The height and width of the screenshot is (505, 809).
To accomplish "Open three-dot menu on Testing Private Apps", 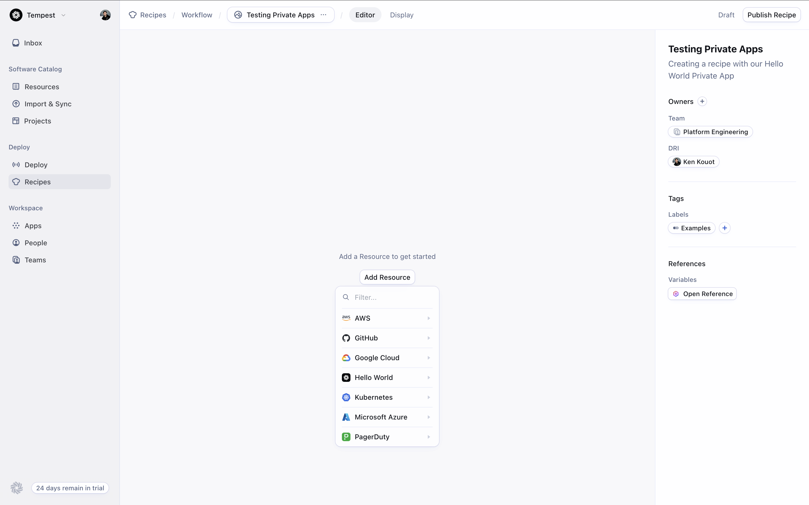I will coord(323,15).
